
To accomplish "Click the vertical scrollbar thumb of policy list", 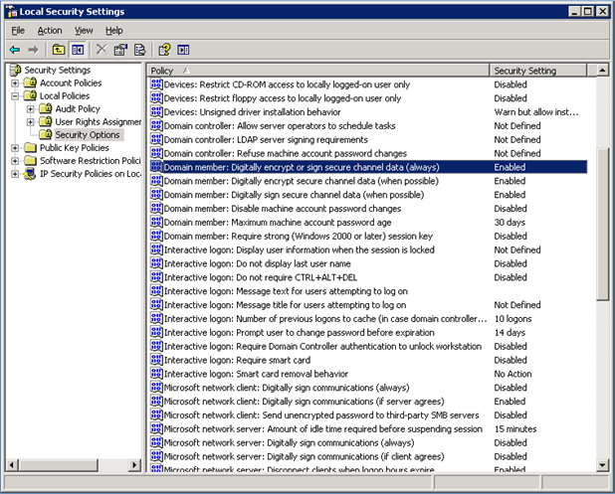I will point(602,225).
